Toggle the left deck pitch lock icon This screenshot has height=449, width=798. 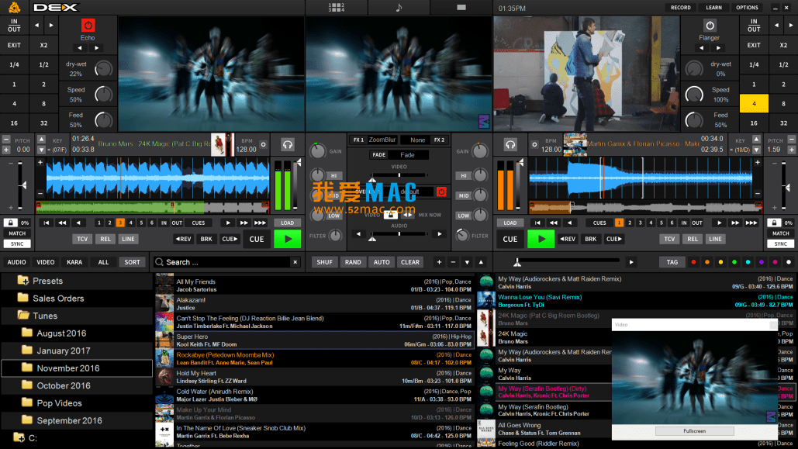coord(10,223)
